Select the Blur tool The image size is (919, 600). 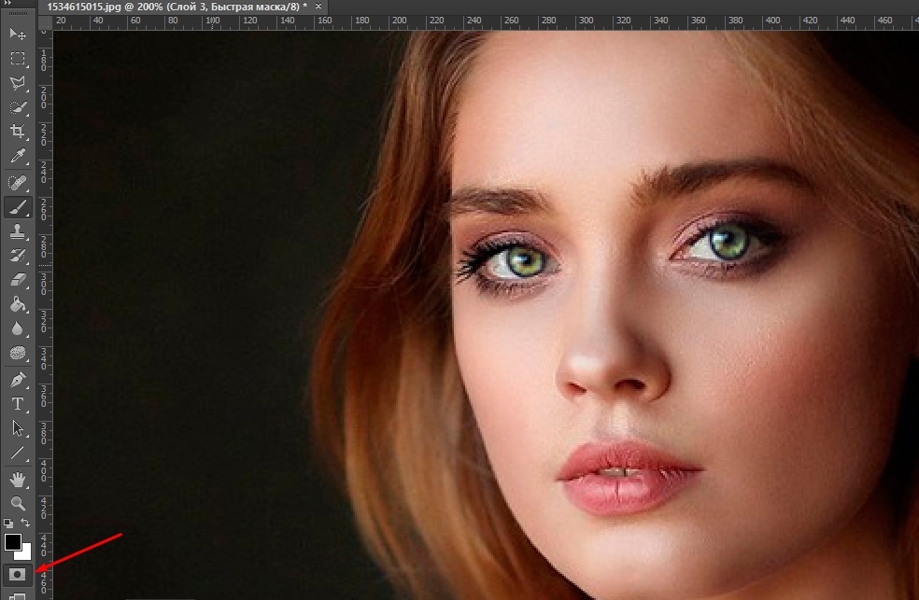18,329
